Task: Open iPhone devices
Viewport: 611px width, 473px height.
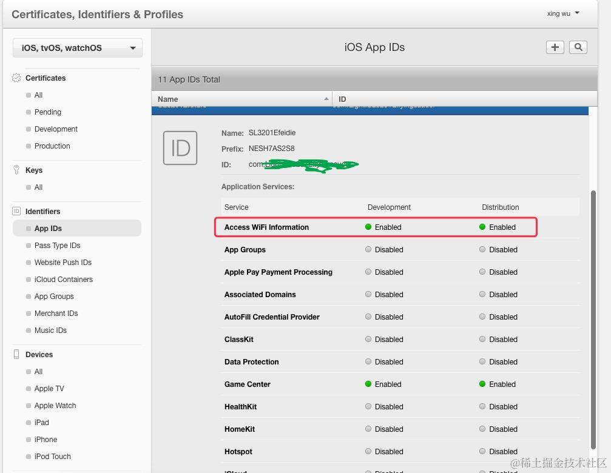Action: 46,440
